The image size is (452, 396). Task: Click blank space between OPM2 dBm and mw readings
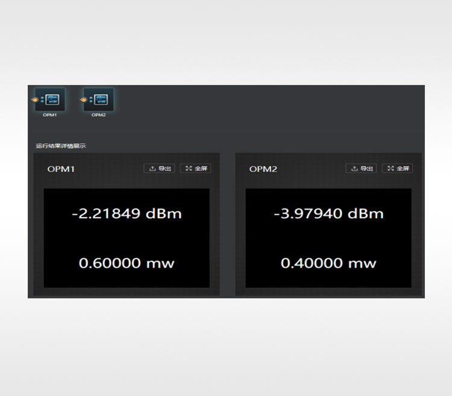[328, 239]
